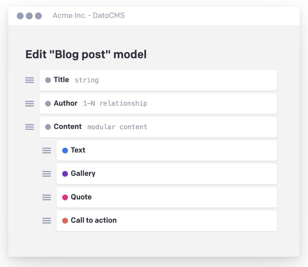
Task: Click the orange dot on Call to action
Action: 65,220
